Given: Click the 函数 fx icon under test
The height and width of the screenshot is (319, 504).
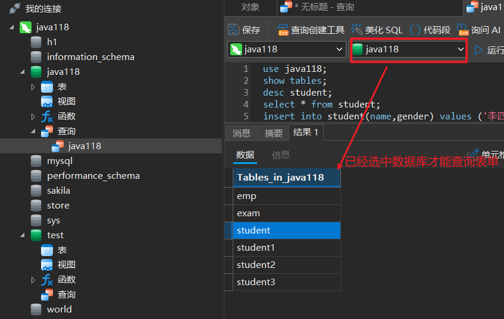Looking at the screenshot, I should click(x=47, y=280).
